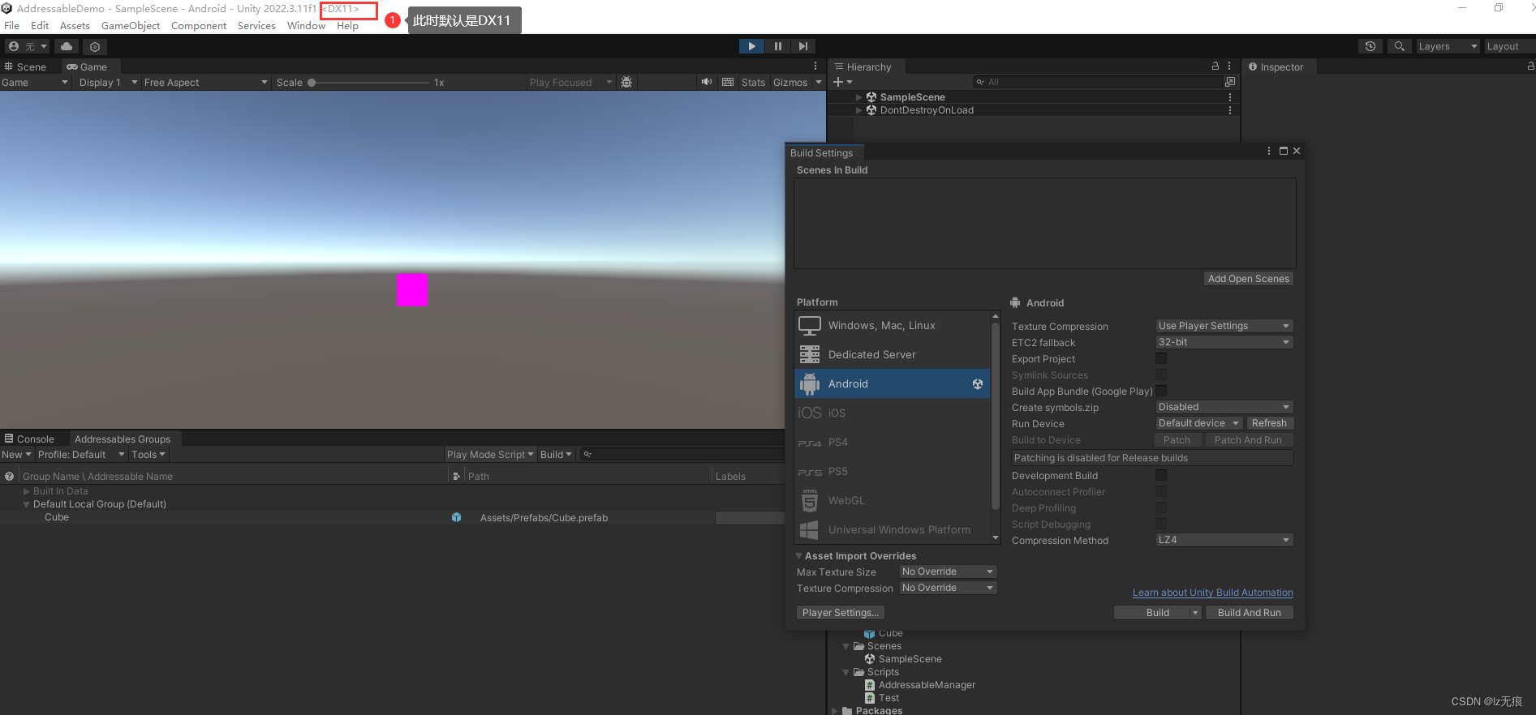Toggle the Script Debugging checkbox
Screen dimensions: 1536x715
[x=1161, y=524]
